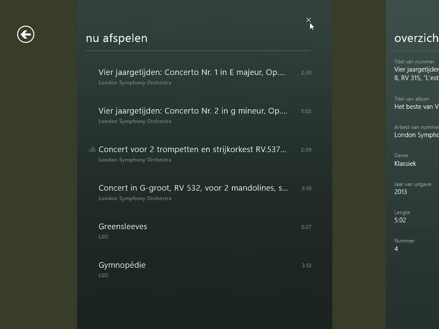Click the Het beste van album title
Screen dimensions: 439x329
click(417, 107)
